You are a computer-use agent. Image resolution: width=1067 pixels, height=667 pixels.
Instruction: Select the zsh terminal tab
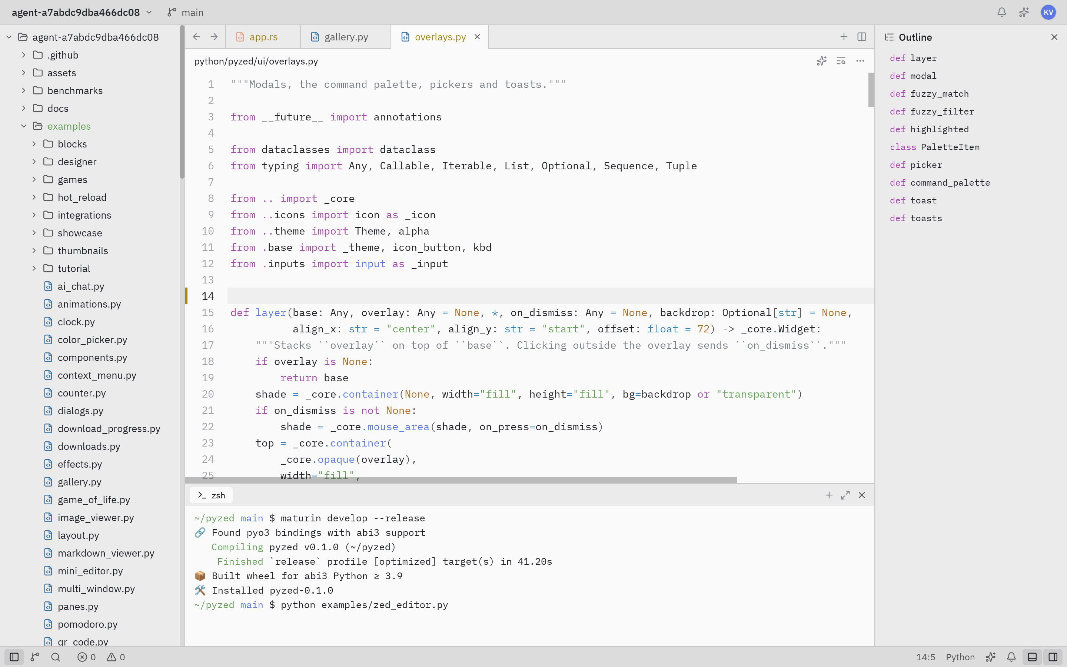point(211,495)
